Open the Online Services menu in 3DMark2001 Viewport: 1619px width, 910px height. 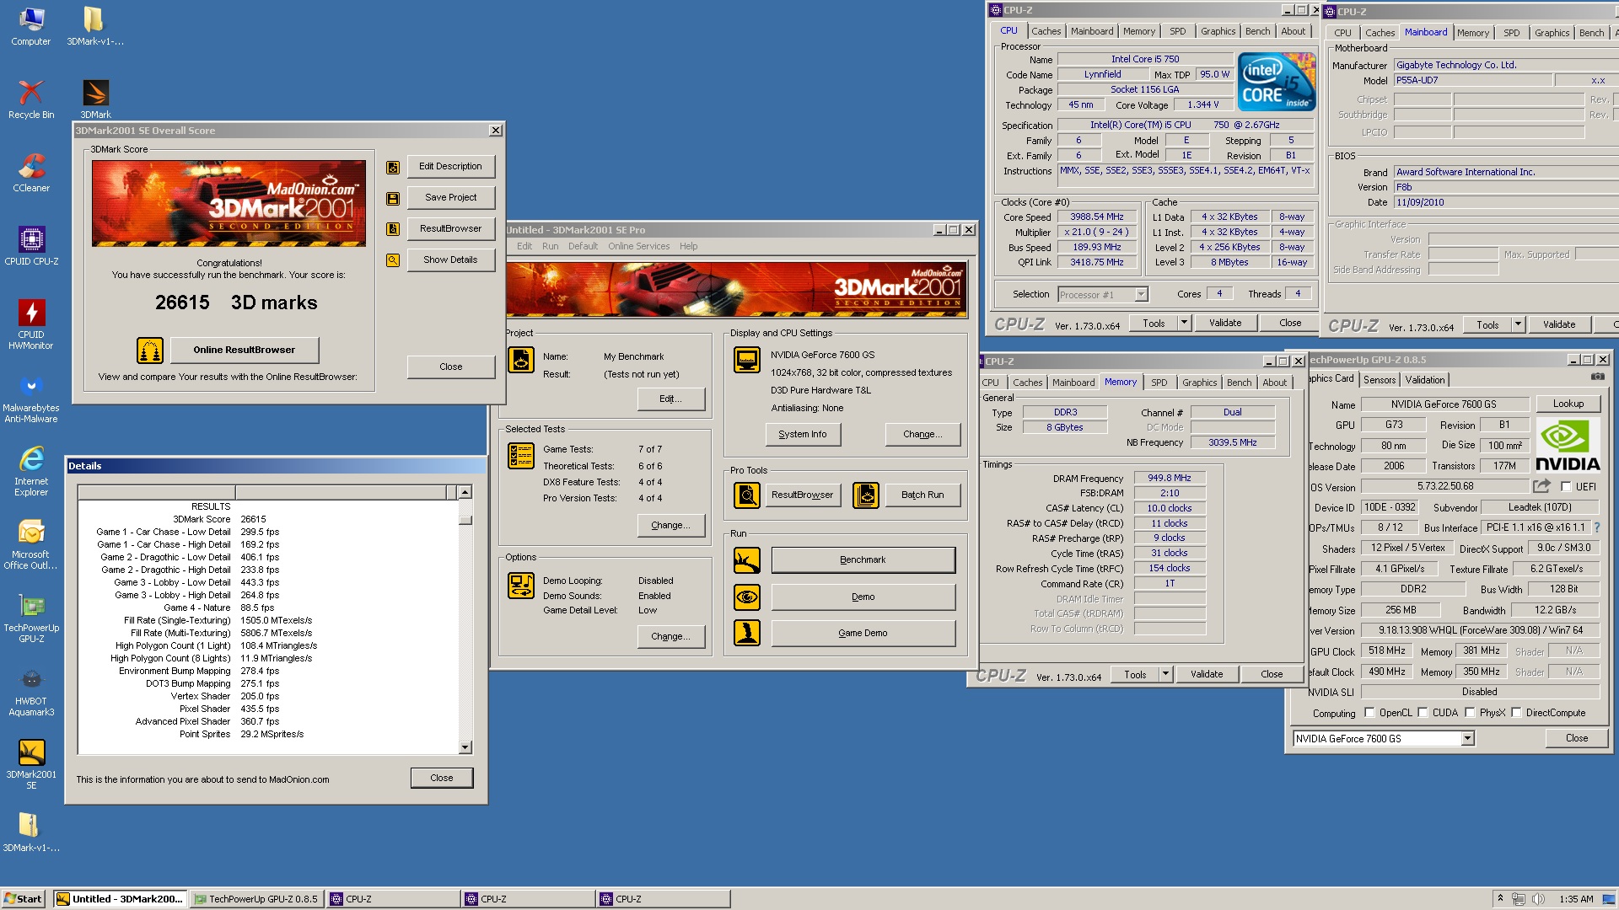[638, 246]
